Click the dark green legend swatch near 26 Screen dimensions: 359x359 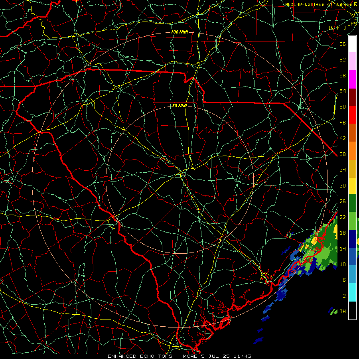click(352, 203)
